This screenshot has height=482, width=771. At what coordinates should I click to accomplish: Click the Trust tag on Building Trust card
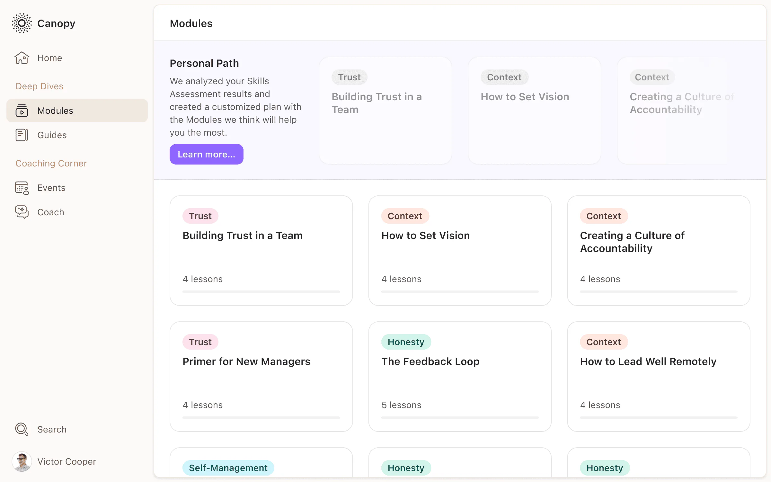pos(200,216)
